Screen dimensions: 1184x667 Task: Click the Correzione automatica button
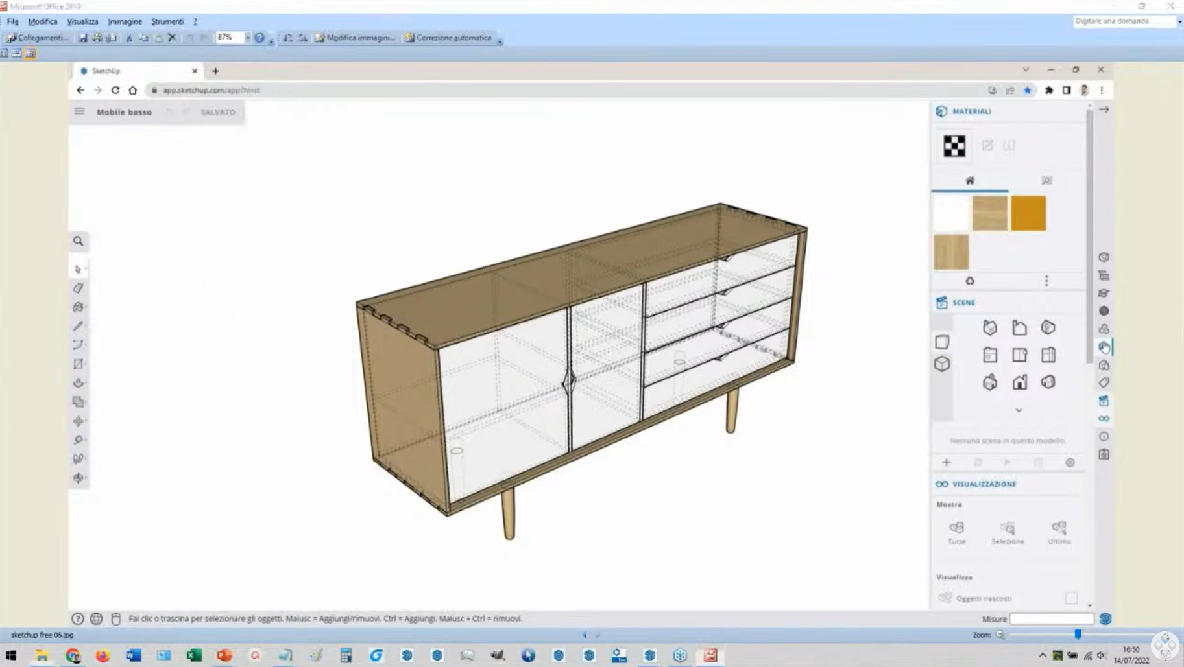click(448, 38)
